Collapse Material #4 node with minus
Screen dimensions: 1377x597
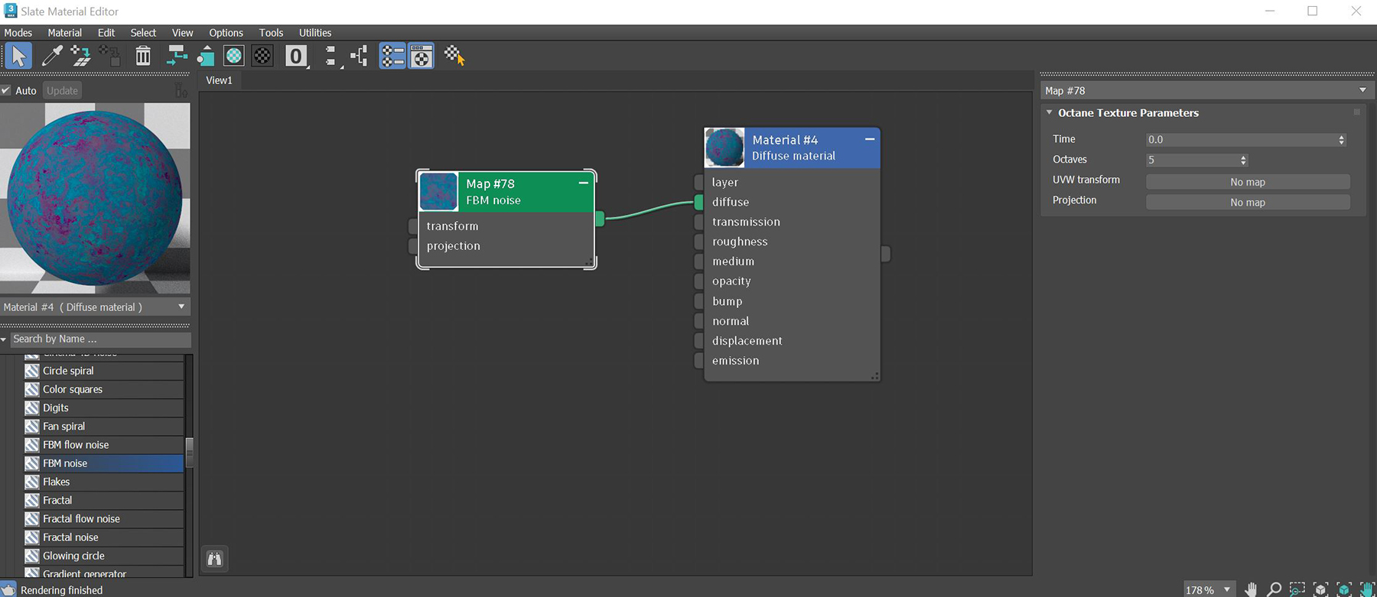[x=870, y=139]
